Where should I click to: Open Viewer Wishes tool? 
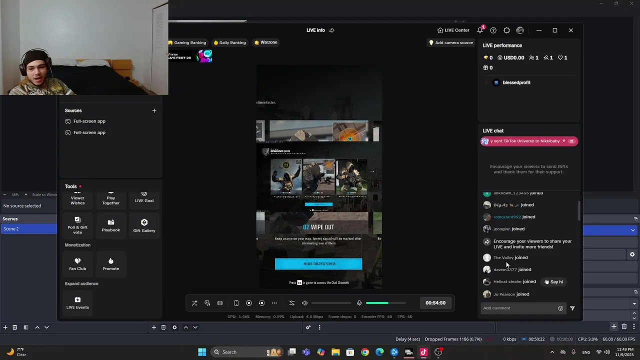tap(77, 198)
